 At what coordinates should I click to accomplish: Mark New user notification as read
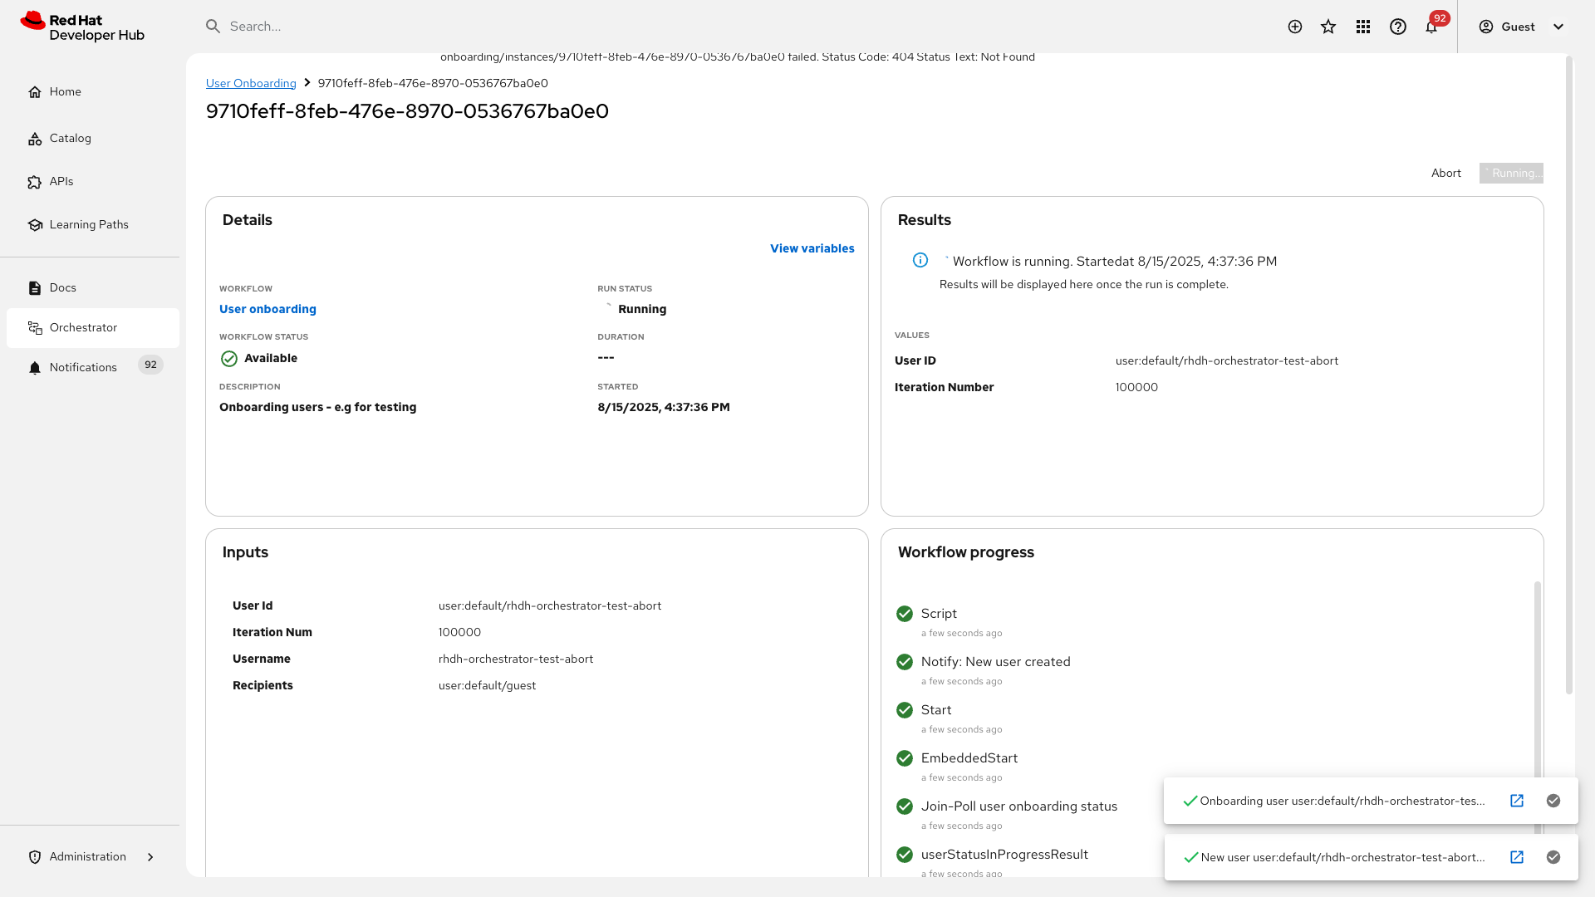(1553, 857)
